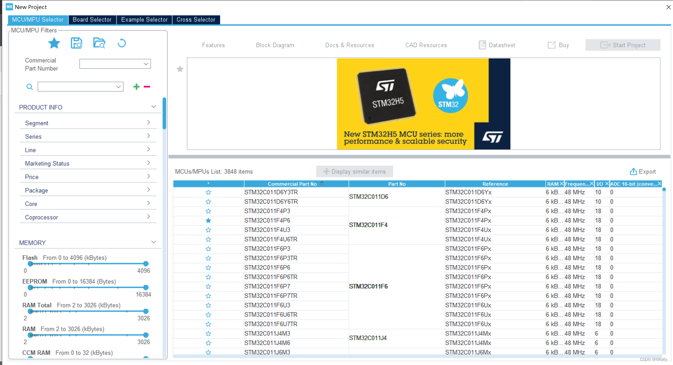Sort by Part No column header
Viewport: 673px width, 365px height.
tap(397, 184)
